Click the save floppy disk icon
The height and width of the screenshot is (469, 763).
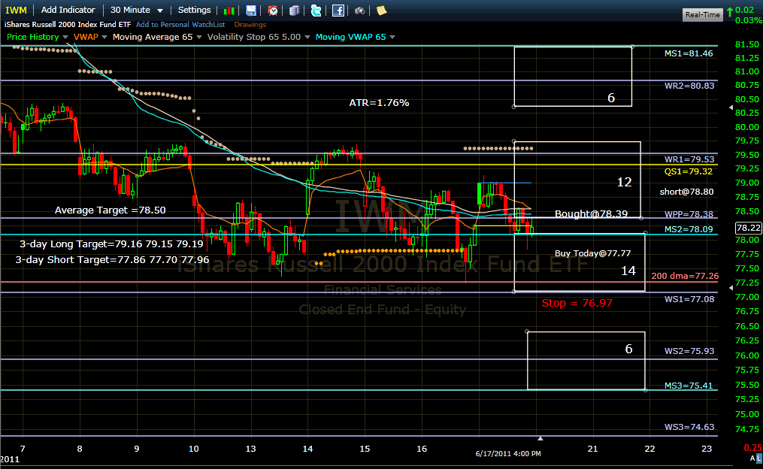pos(251,11)
